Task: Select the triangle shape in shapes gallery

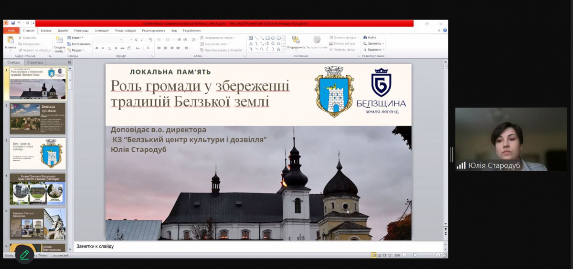Action: tap(250, 43)
